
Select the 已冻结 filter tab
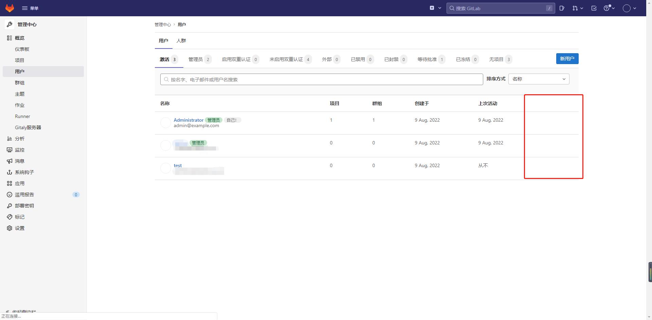click(x=467, y=59)
